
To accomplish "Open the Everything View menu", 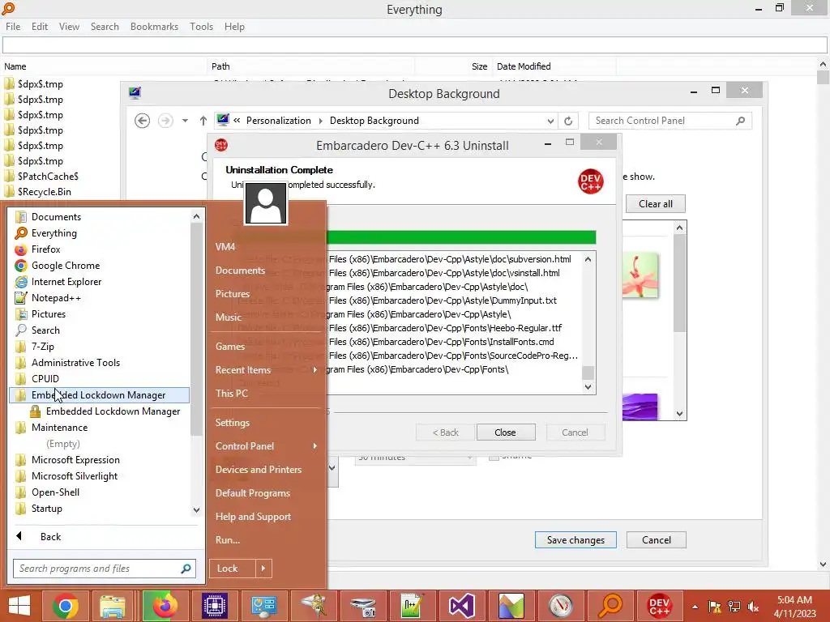I will click(70, 27).
